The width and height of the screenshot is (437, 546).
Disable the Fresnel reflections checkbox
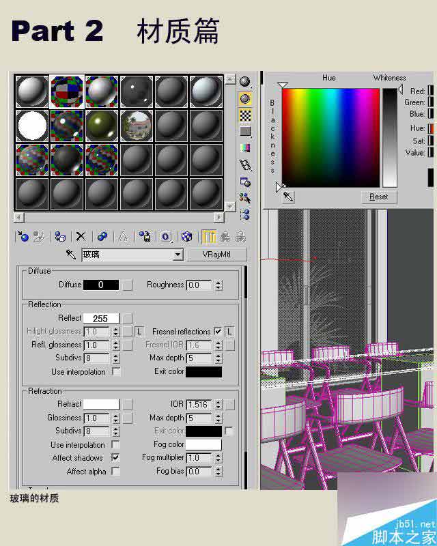[218, 332]
